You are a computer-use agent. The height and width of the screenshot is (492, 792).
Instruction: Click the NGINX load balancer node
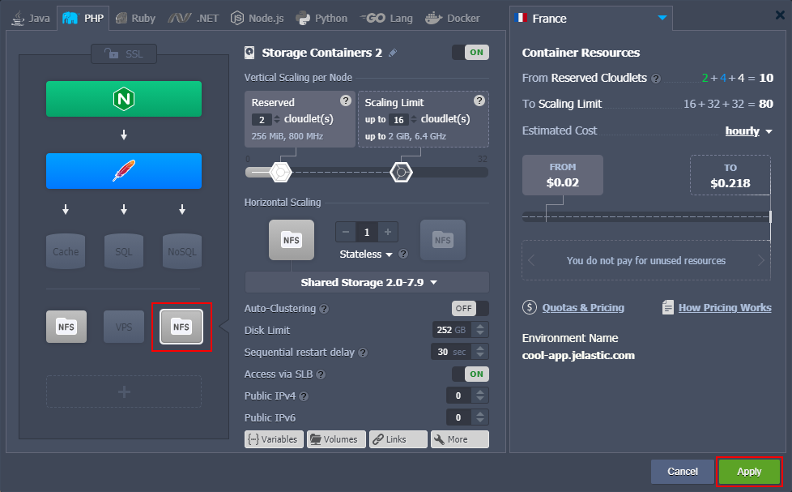pyautogui.click(x=123, y=98)
